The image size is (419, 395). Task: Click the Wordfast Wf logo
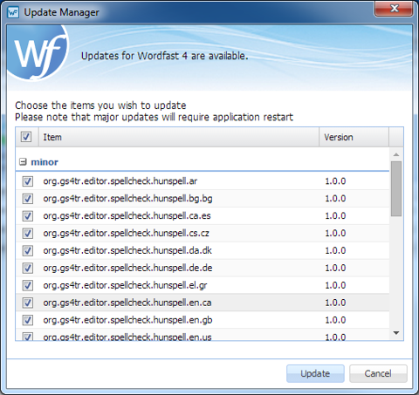(38, 53)
